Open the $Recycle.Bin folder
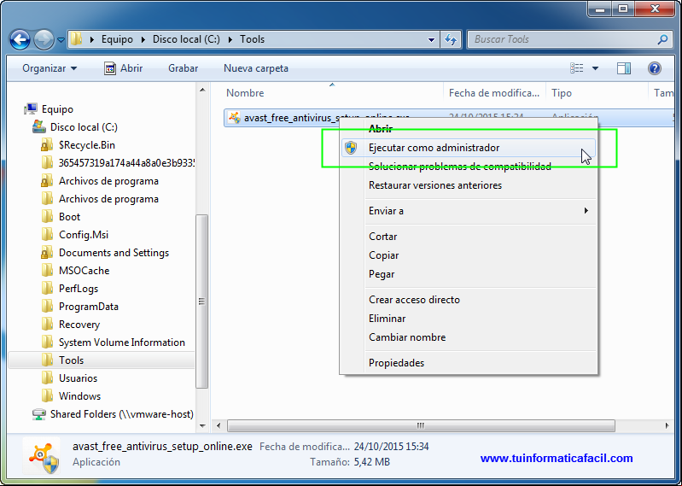This screenshot has width=682, height=486. coord(86,145)
